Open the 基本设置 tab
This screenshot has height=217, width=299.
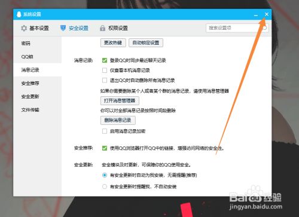pyautogui.click(x=35, y=28)
